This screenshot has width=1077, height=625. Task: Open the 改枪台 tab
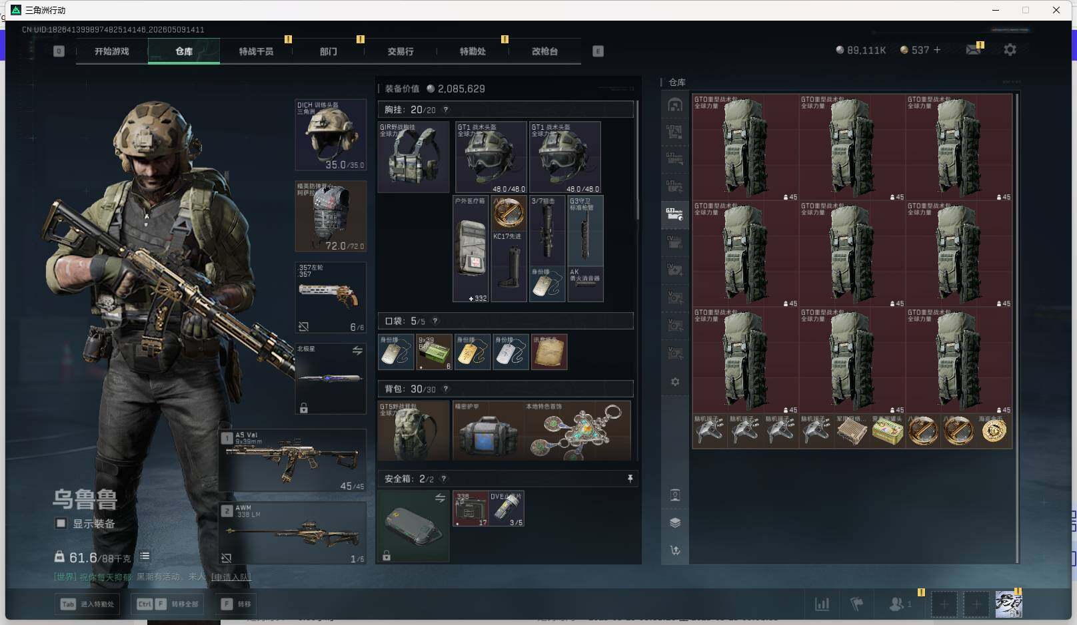(544, 51)
